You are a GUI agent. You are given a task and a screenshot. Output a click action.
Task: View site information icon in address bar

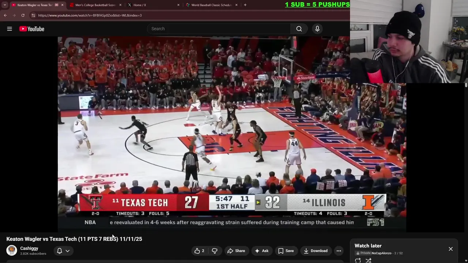[x=33, y=15]
